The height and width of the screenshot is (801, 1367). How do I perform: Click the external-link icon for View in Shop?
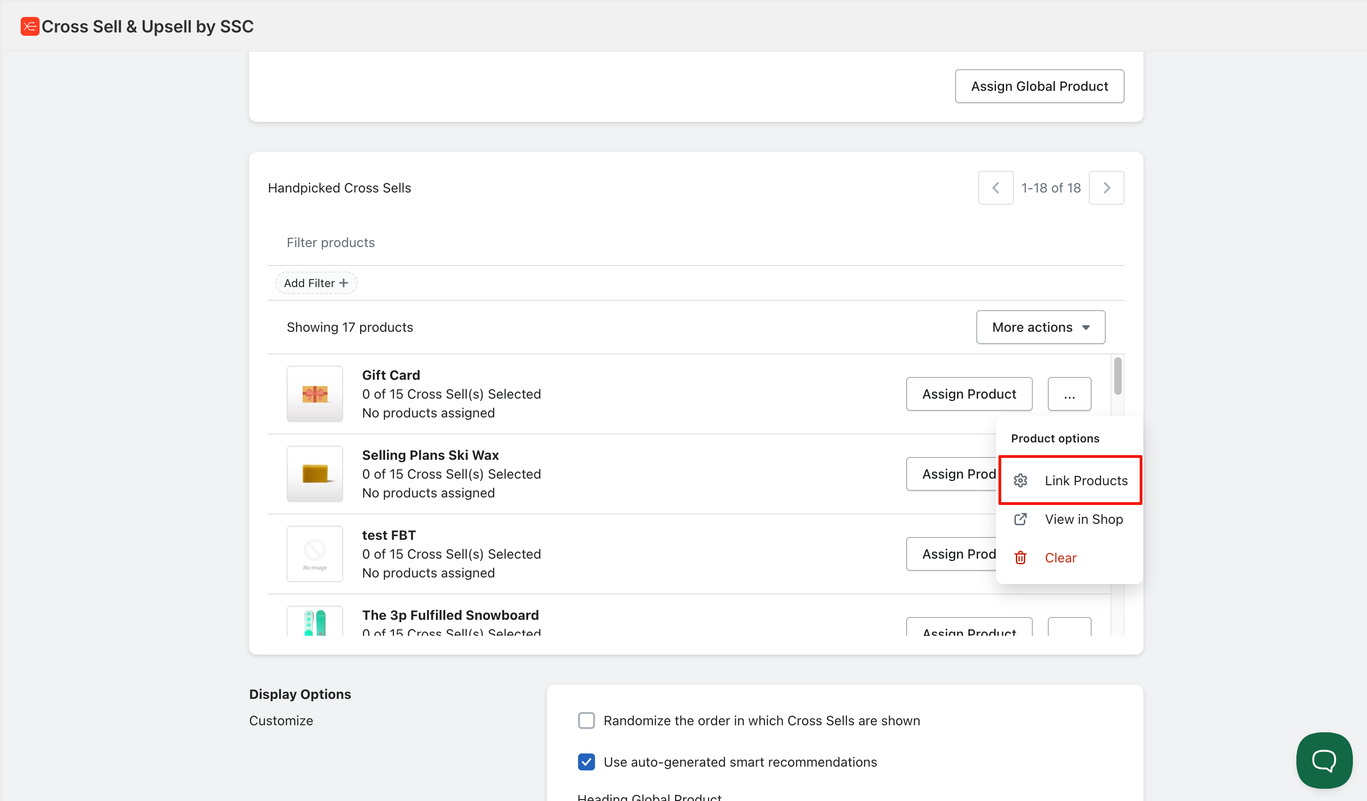pyautogui.click(x=1021, y=519)
